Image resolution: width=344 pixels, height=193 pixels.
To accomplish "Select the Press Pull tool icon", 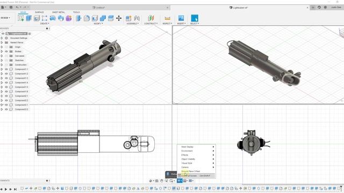I will coord(78,18).
